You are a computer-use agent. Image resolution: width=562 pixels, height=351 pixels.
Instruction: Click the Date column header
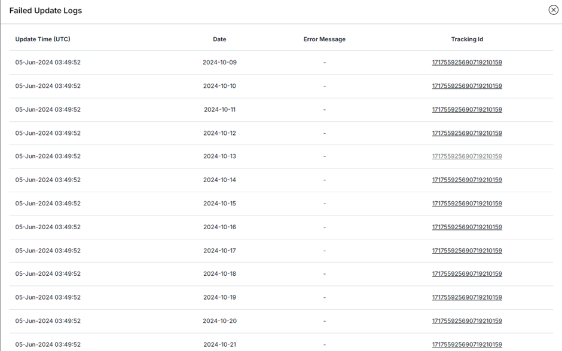pyautogui.click(x=219, y=39)
